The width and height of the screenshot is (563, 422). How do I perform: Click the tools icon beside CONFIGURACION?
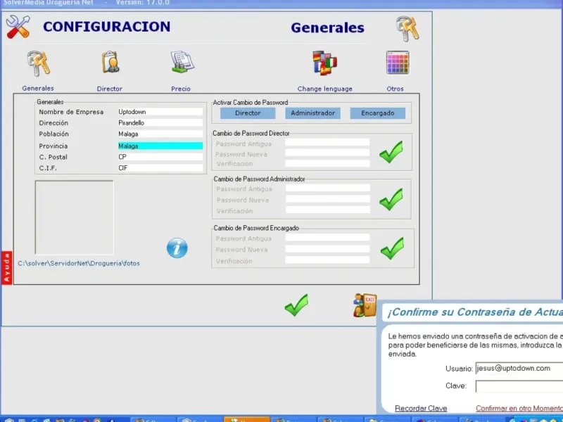tap(18, 27)
